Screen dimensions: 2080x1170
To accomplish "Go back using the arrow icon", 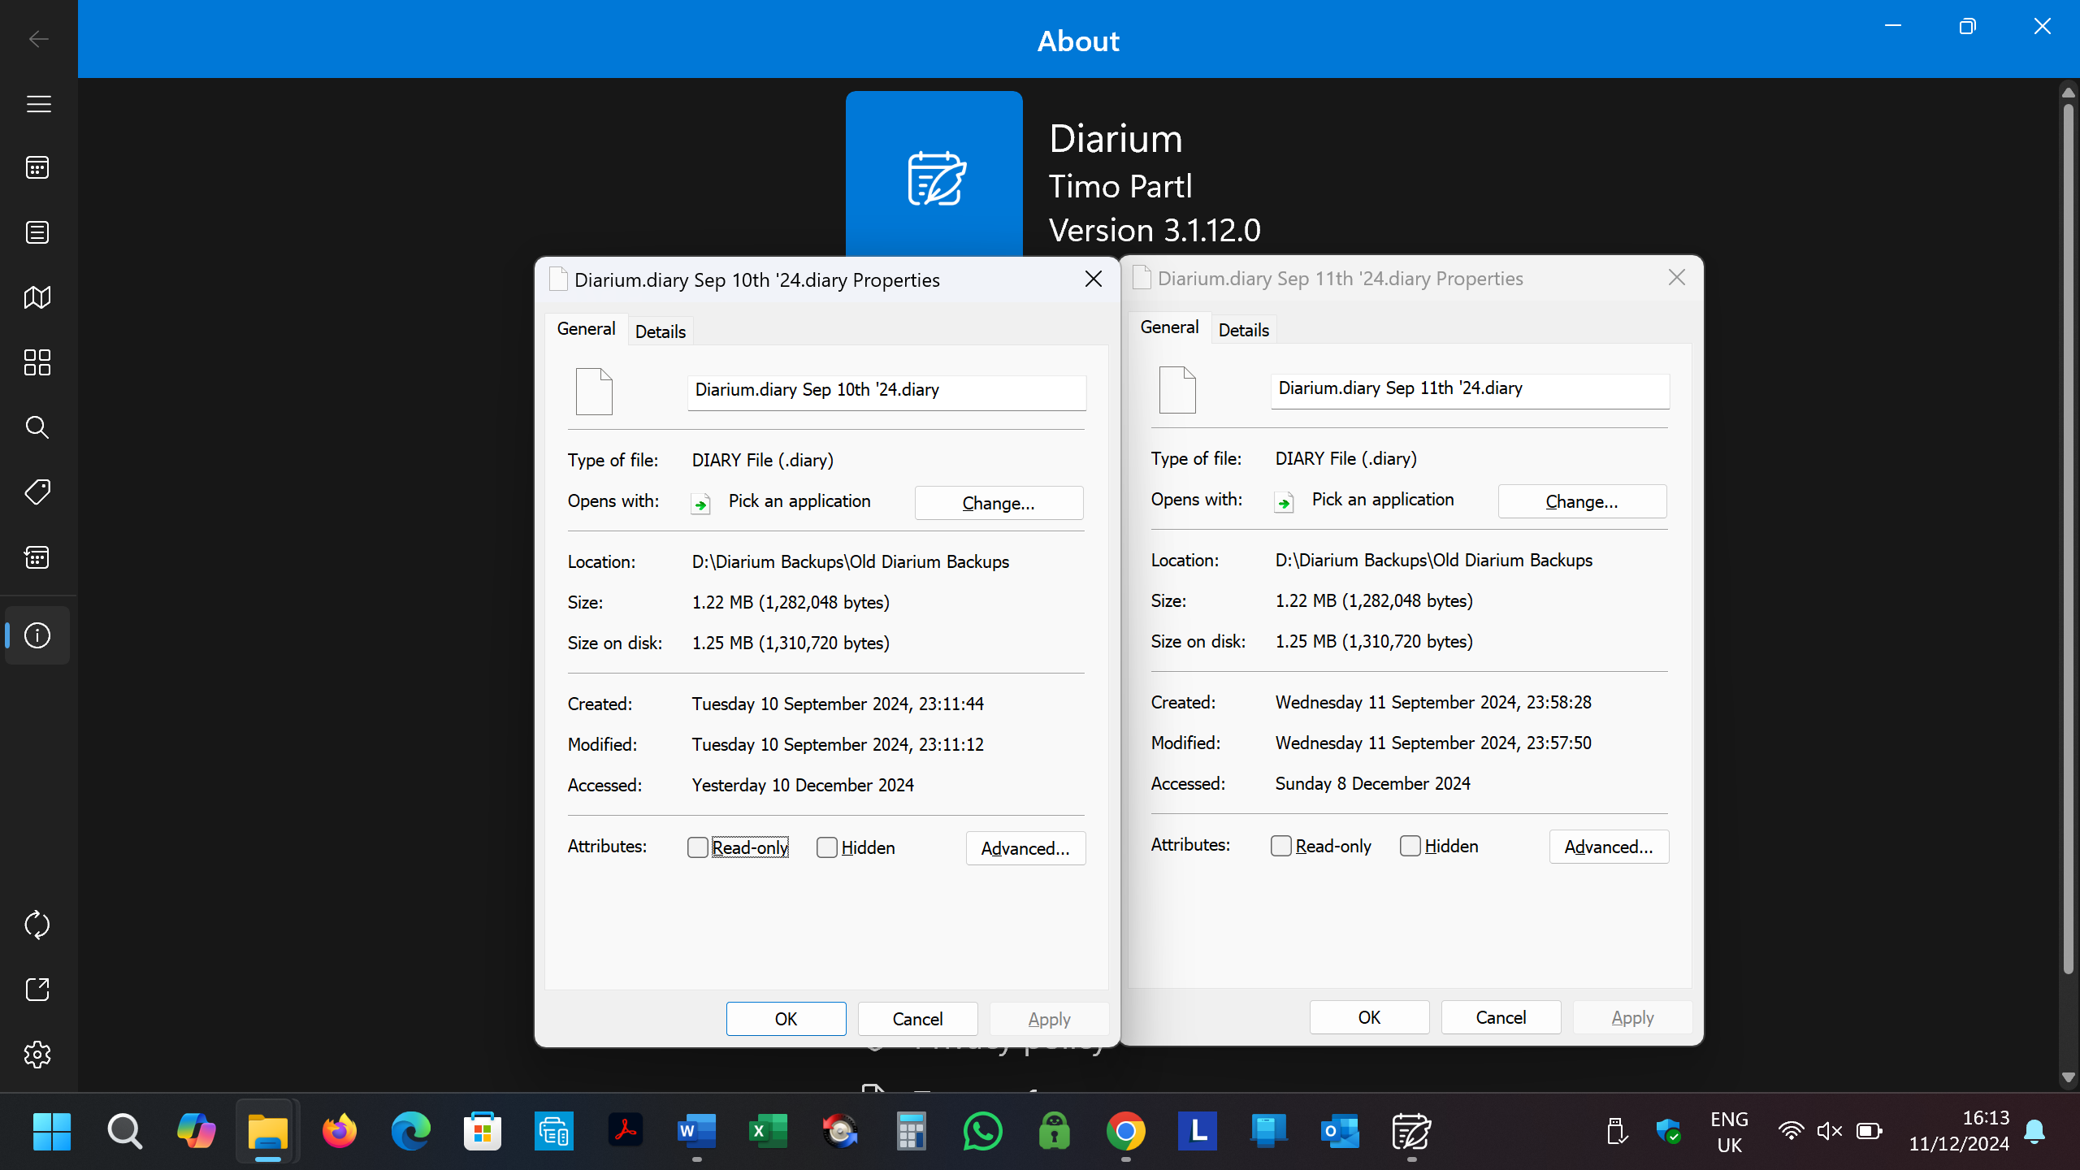I will coord(38,39).
